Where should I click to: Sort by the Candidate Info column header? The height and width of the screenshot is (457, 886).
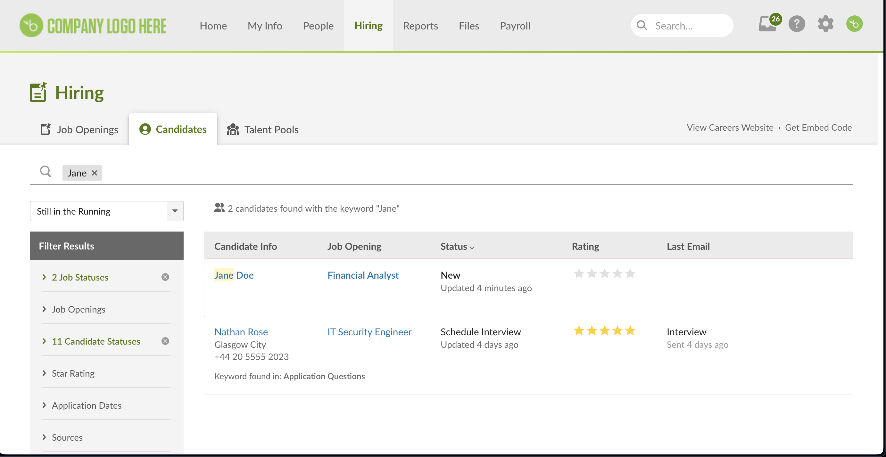245,246
